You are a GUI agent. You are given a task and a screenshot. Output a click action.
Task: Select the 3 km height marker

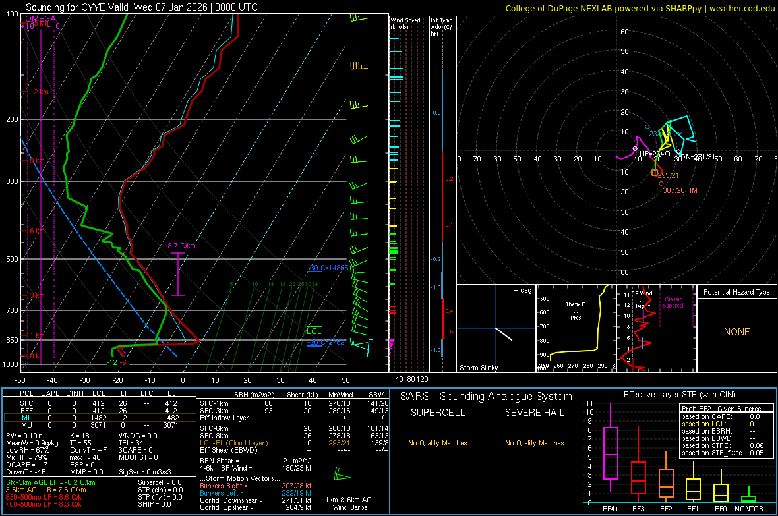pos(37,295)
